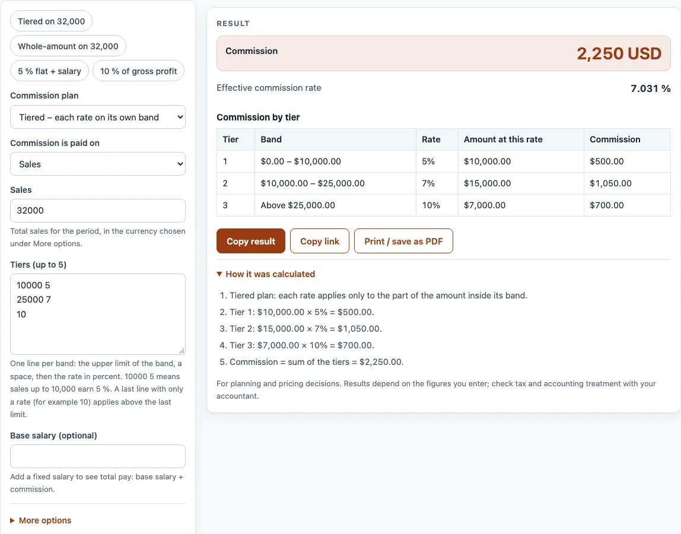This screenshot has width=681, height=534.
Task: Click the 10% rate cell in table
Action: pyautogui.click(x=437, y=205)
